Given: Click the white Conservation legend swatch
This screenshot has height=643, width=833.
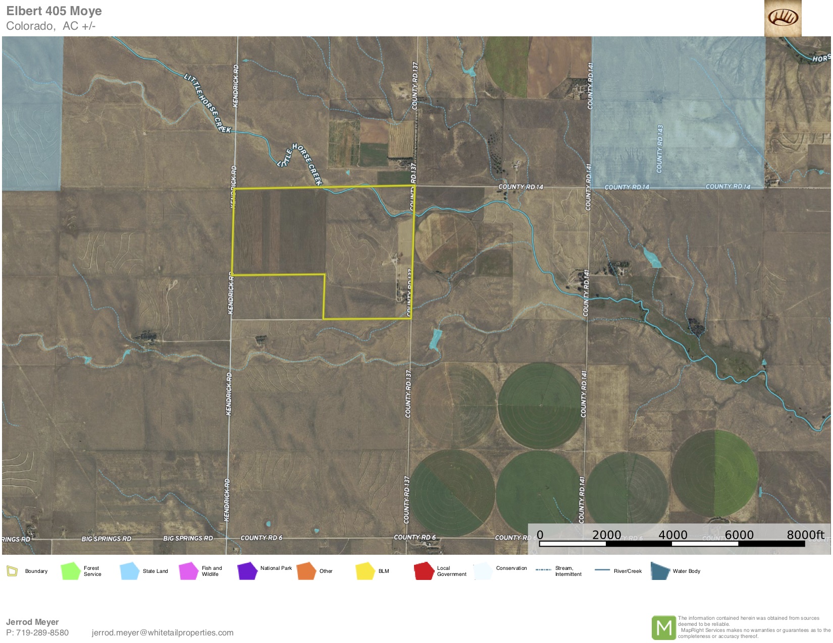Looking at the screenshot, I should tap(483, 571).
